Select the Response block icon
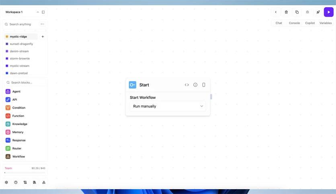 8,140
